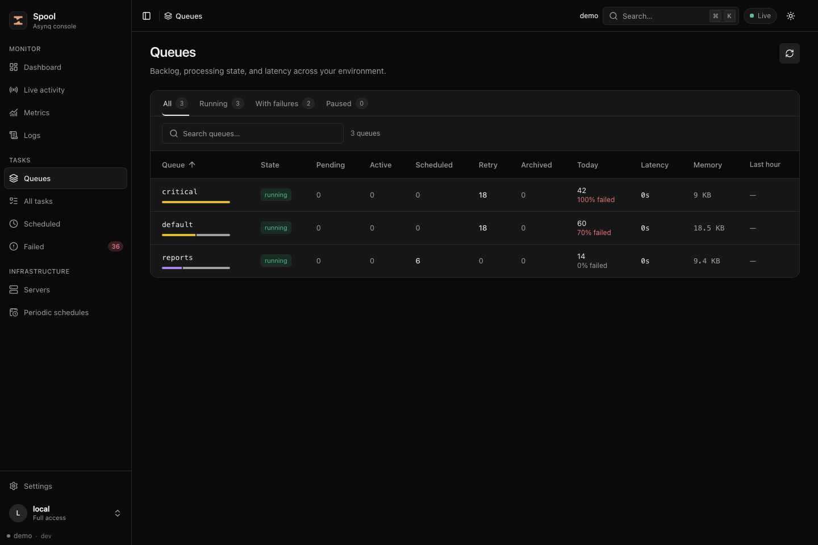Click the Active column header
The height and width of the screenshot is (545, 818).
click(381, 165)
